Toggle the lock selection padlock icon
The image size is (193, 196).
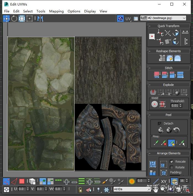click(80, 189)
